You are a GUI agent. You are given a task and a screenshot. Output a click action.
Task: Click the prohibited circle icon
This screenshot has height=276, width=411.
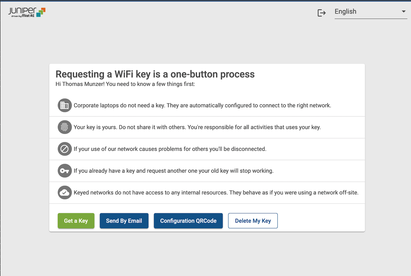click(x=64, y=149)
